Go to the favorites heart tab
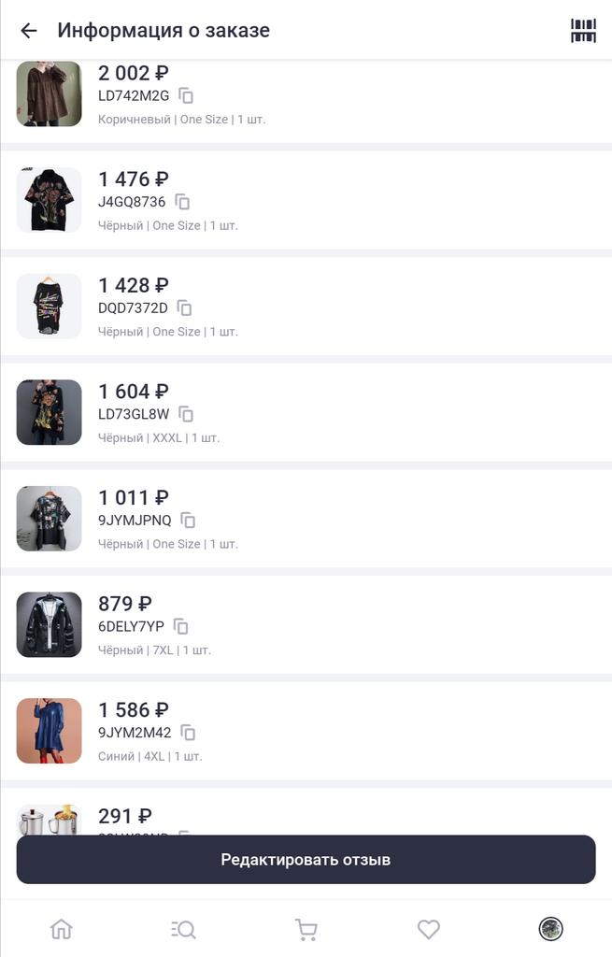Screen dimensions: 612x957 point(428,929)
